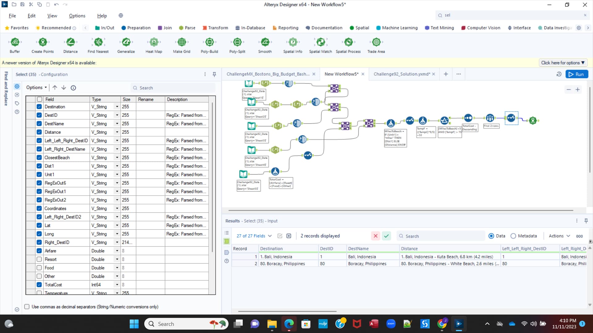This screenshot has height=333, width=593.
Task: Expand the 27 of 27 Fields dropdown
Action: coord(254,236)
